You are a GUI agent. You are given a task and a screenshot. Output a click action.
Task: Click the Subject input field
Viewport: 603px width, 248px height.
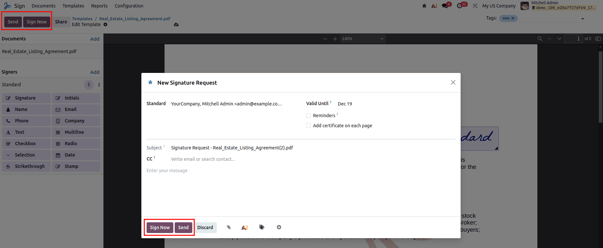(313, 148)
